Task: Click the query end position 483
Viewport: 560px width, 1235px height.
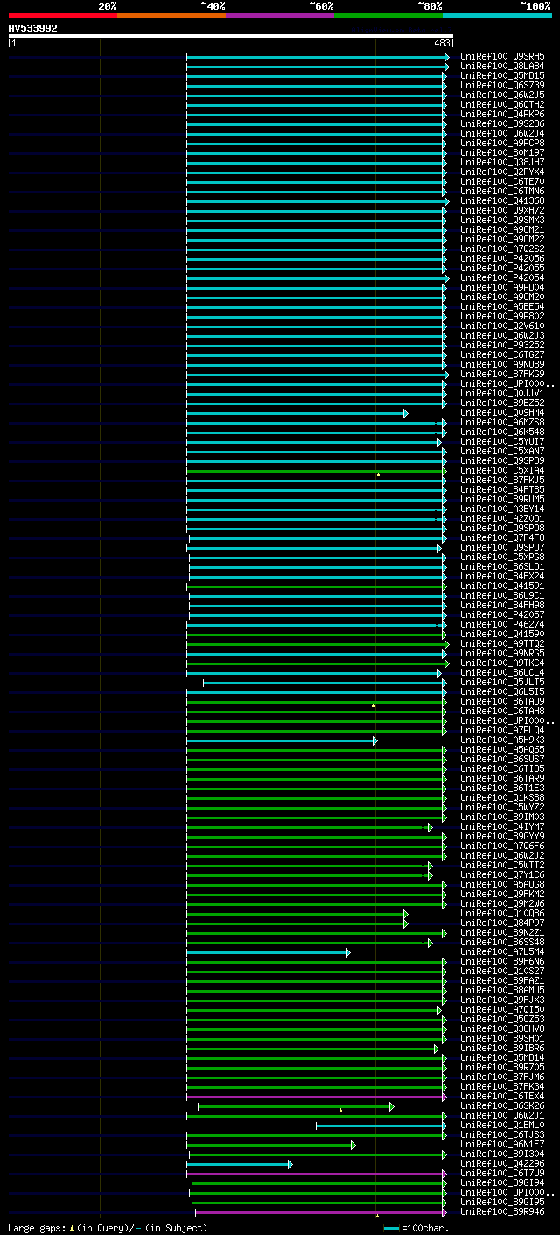Action: [x=442, y=43]
